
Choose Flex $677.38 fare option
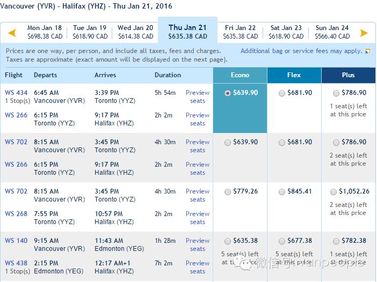tap(282, 241)
